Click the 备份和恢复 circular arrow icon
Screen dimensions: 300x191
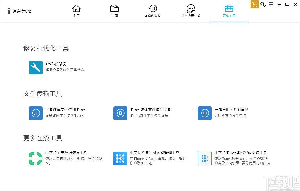coord(153,8)
